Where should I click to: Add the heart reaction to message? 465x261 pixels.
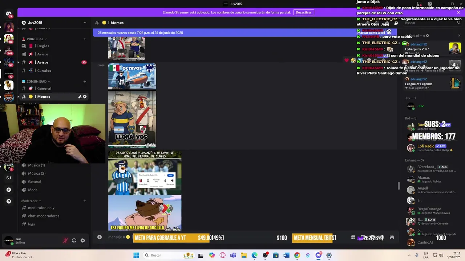[x=347, y=60]
